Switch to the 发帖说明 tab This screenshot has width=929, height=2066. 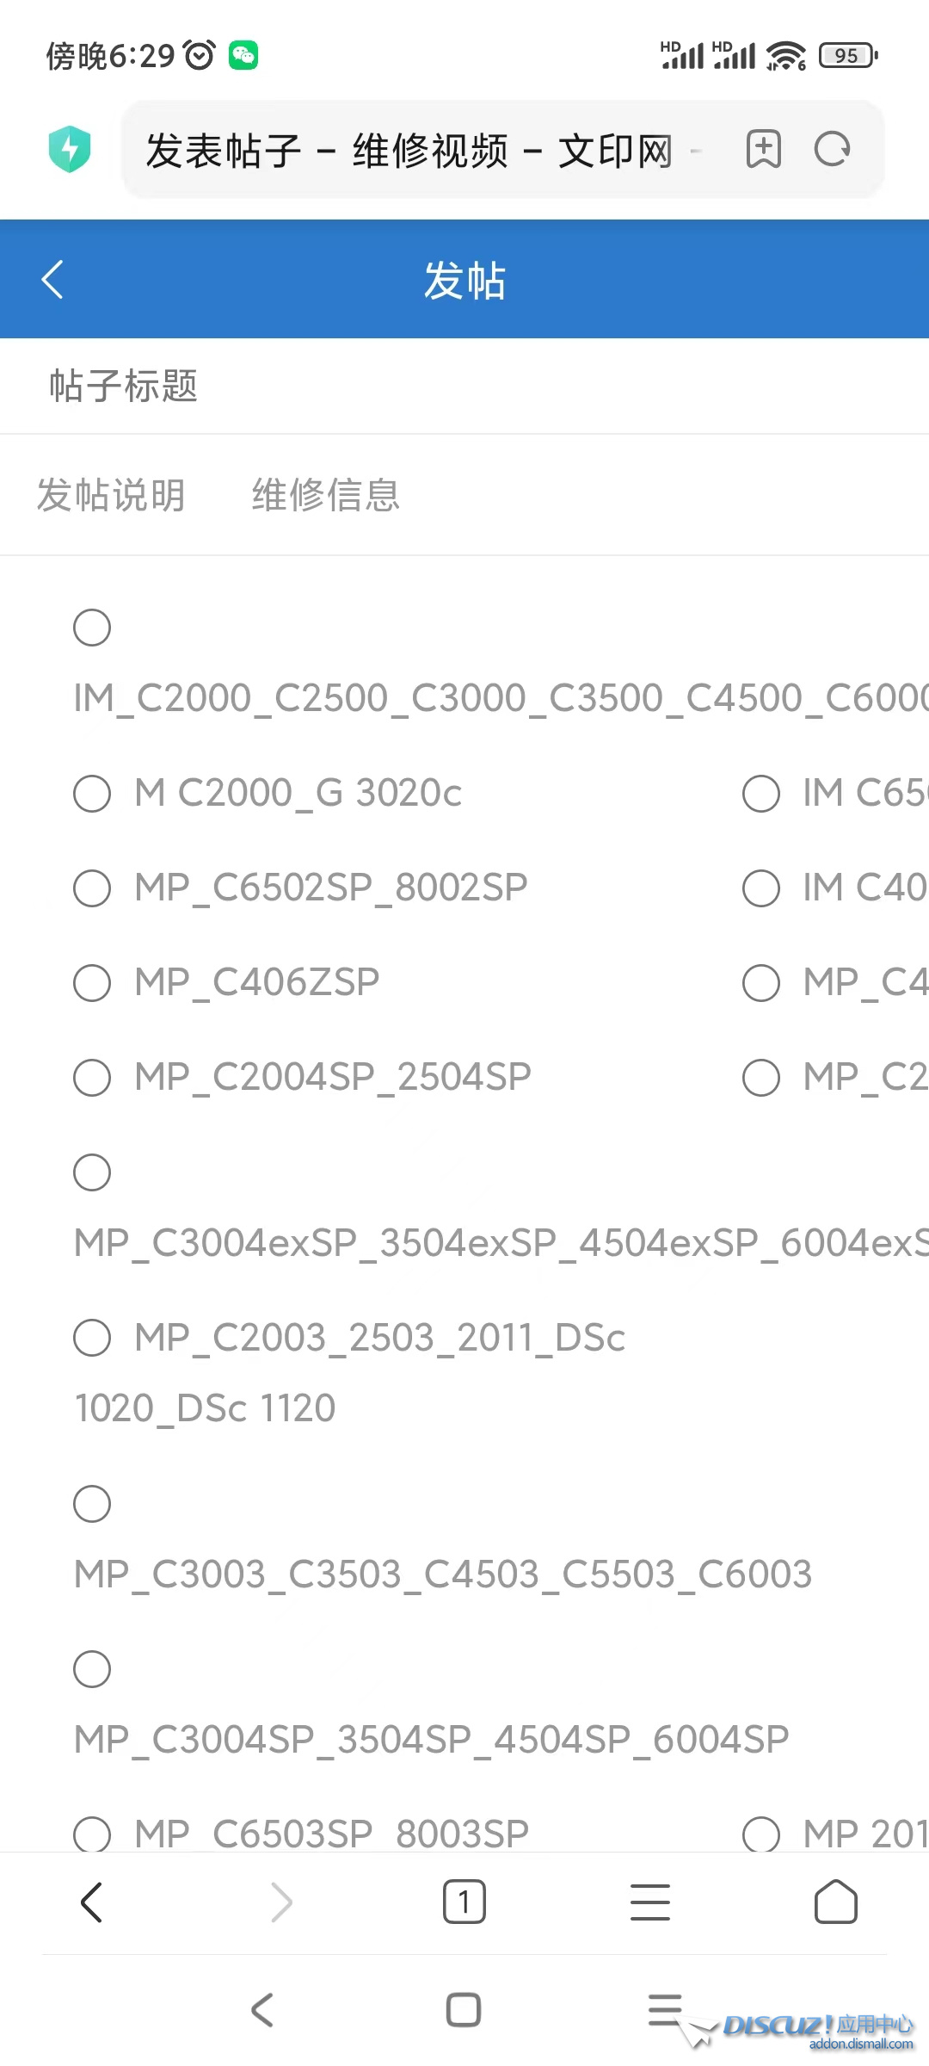coord(111,495)
